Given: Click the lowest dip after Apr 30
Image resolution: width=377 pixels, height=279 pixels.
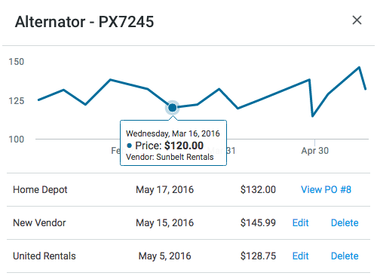Looking at the screenshot, I should 312,116.
